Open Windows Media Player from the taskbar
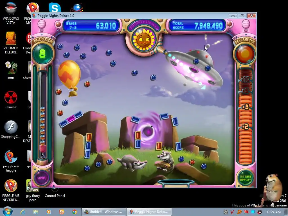The image size is (288, 216). 48,212
